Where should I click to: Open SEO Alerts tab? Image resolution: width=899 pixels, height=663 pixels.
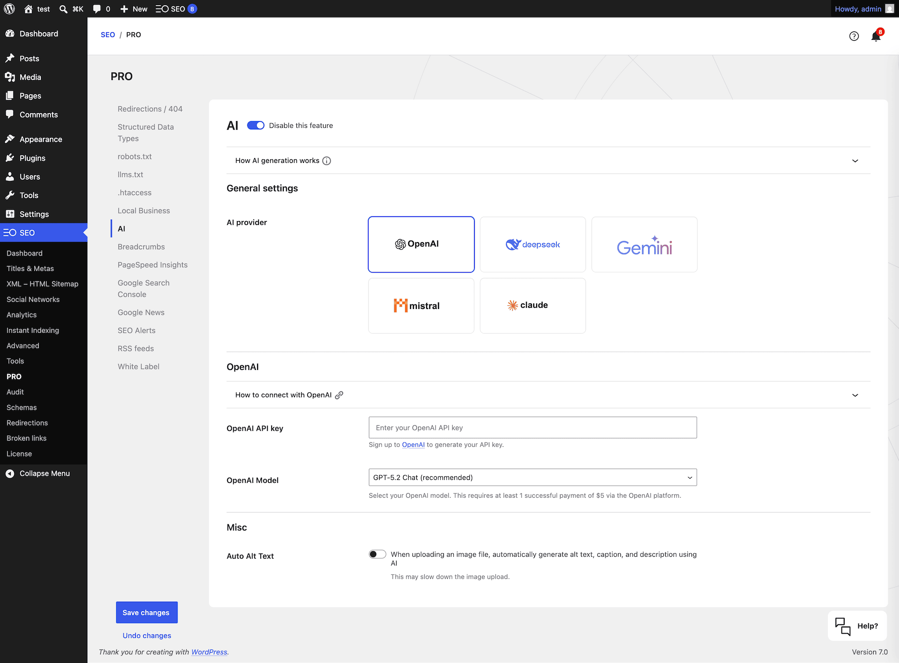pyautogui.click(x=136, y=331)
